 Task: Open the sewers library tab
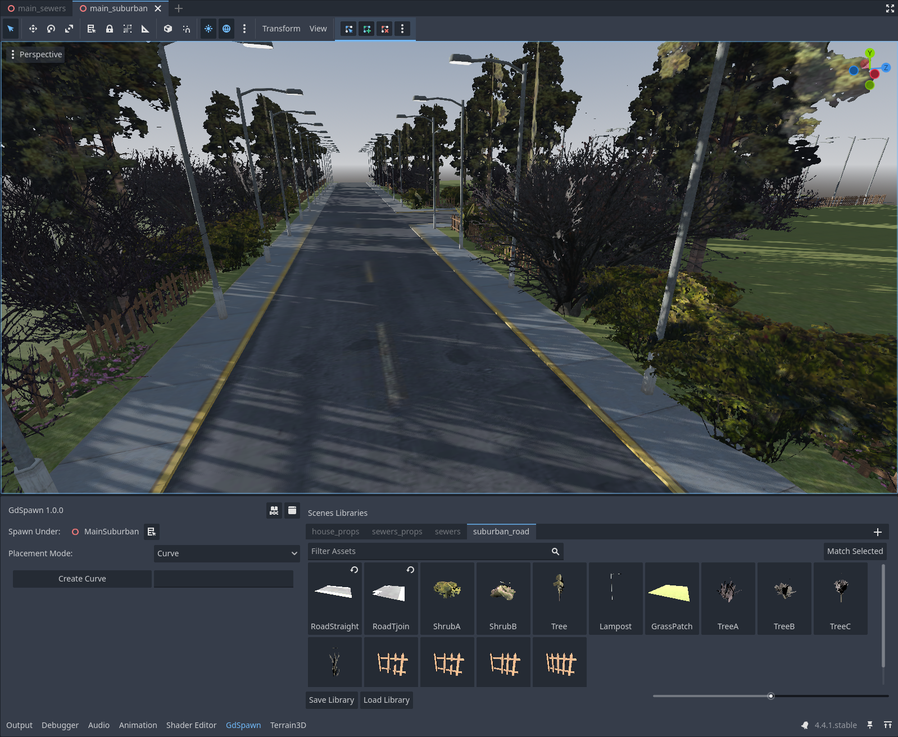tap(448, 532)
